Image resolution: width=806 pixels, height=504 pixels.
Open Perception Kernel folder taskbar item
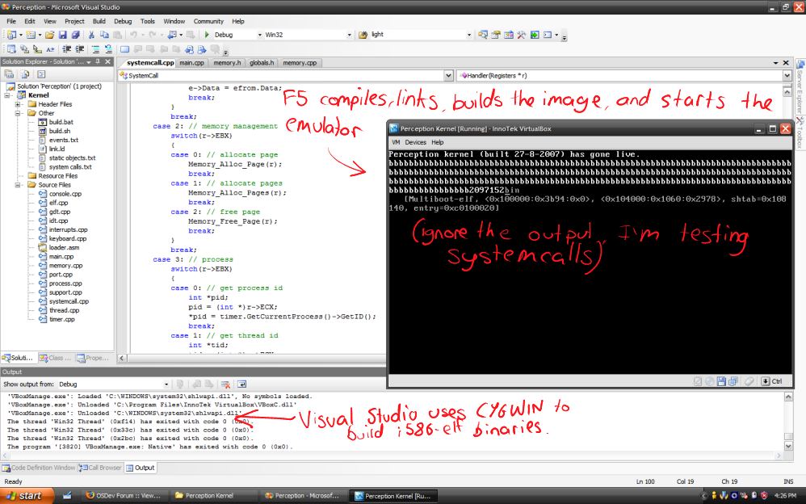[210, 496]
